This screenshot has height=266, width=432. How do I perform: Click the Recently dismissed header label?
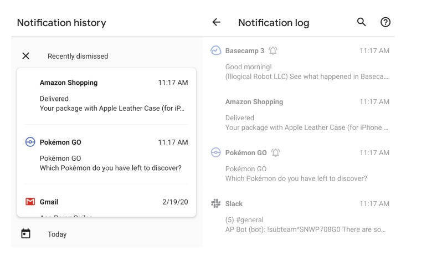click(x=78, y=56)
